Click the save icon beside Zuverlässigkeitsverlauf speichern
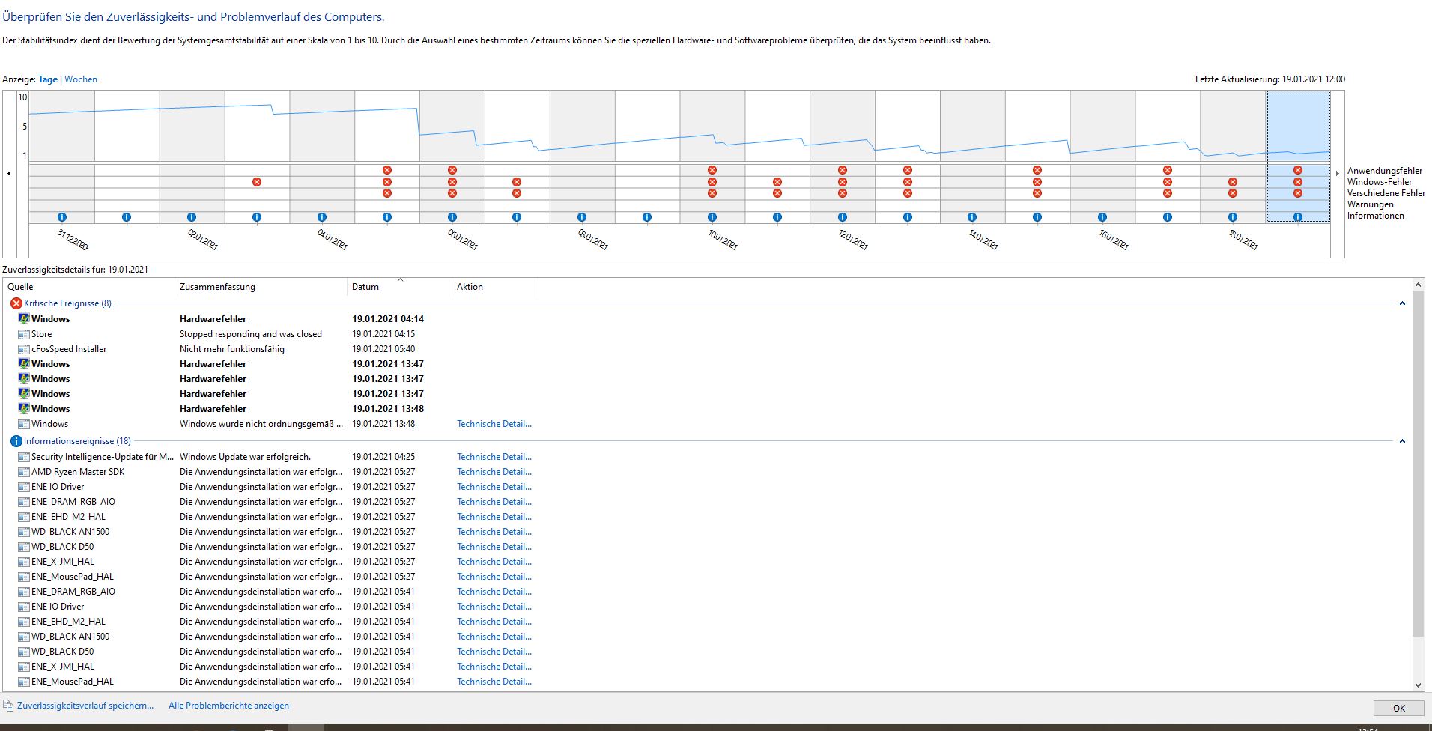1432x731 pixels. [x=8, y=706]
